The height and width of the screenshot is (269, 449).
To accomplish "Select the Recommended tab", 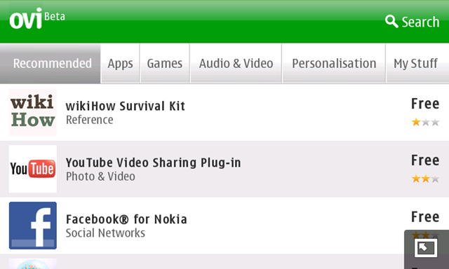I will [x=51, y=64].
